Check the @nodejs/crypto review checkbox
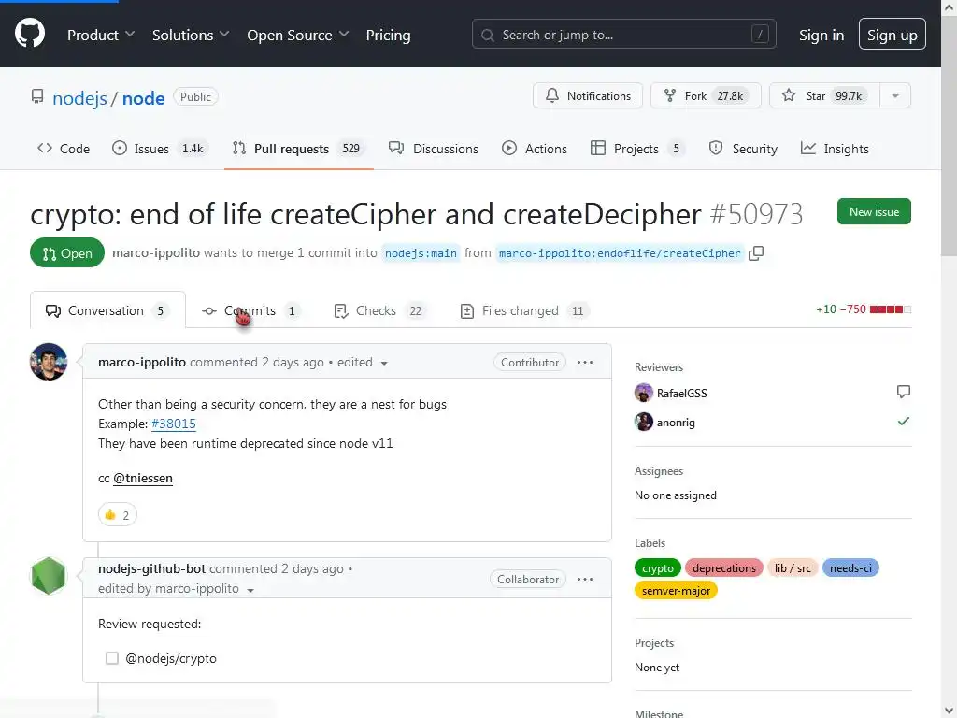Viewport: 957px width, 718px height. click(x=112, y=658)
